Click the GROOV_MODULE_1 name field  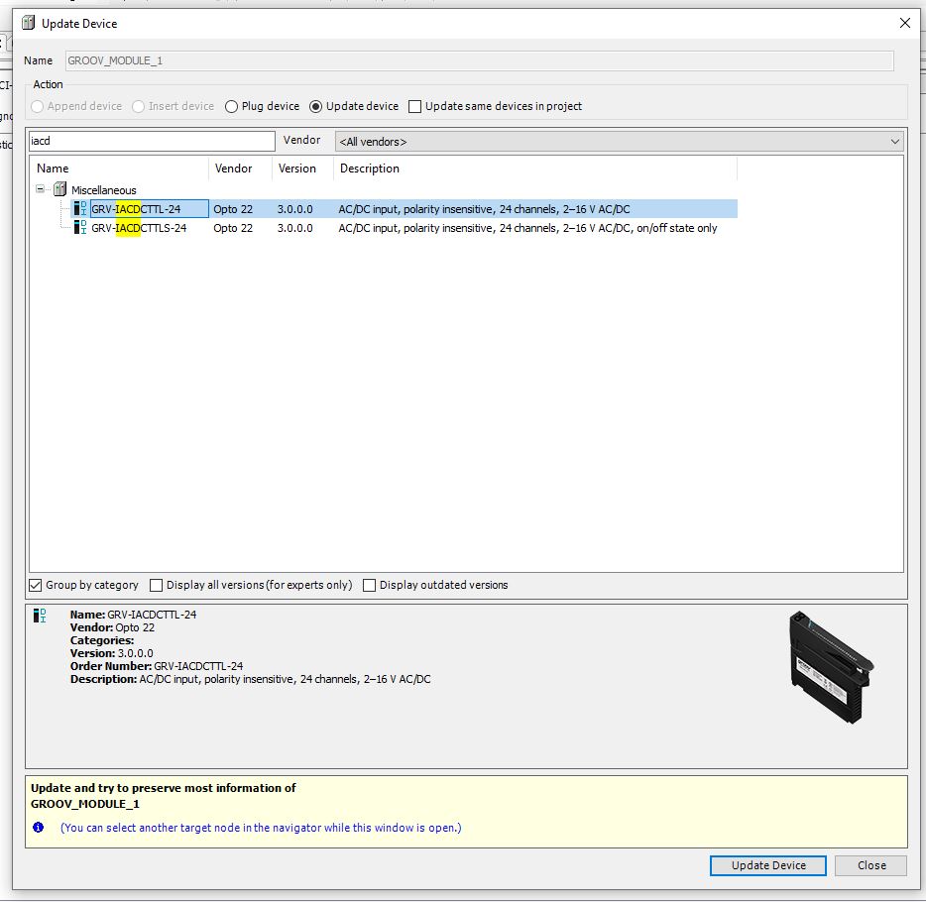[x=480, y=60]
